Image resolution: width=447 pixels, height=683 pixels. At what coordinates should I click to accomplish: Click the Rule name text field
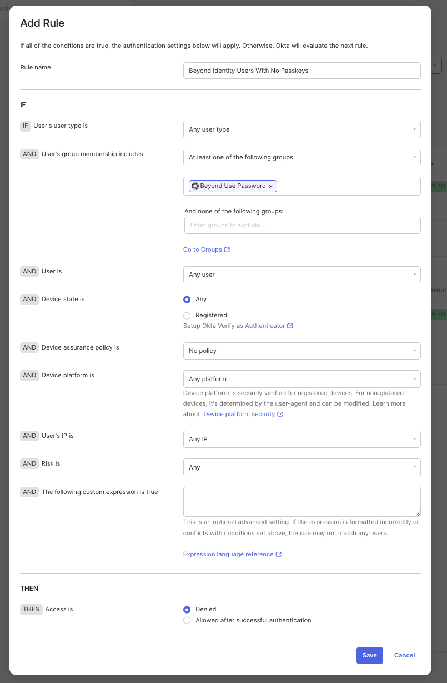[302, 71]
